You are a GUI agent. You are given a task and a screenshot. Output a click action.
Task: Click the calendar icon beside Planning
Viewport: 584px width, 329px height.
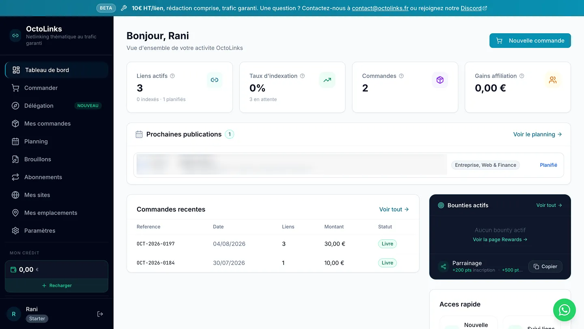point(15,141)
